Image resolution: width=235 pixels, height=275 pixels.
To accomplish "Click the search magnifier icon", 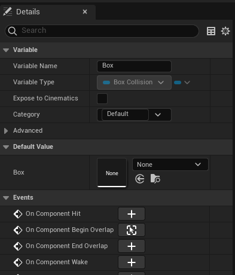I will 13,31.
